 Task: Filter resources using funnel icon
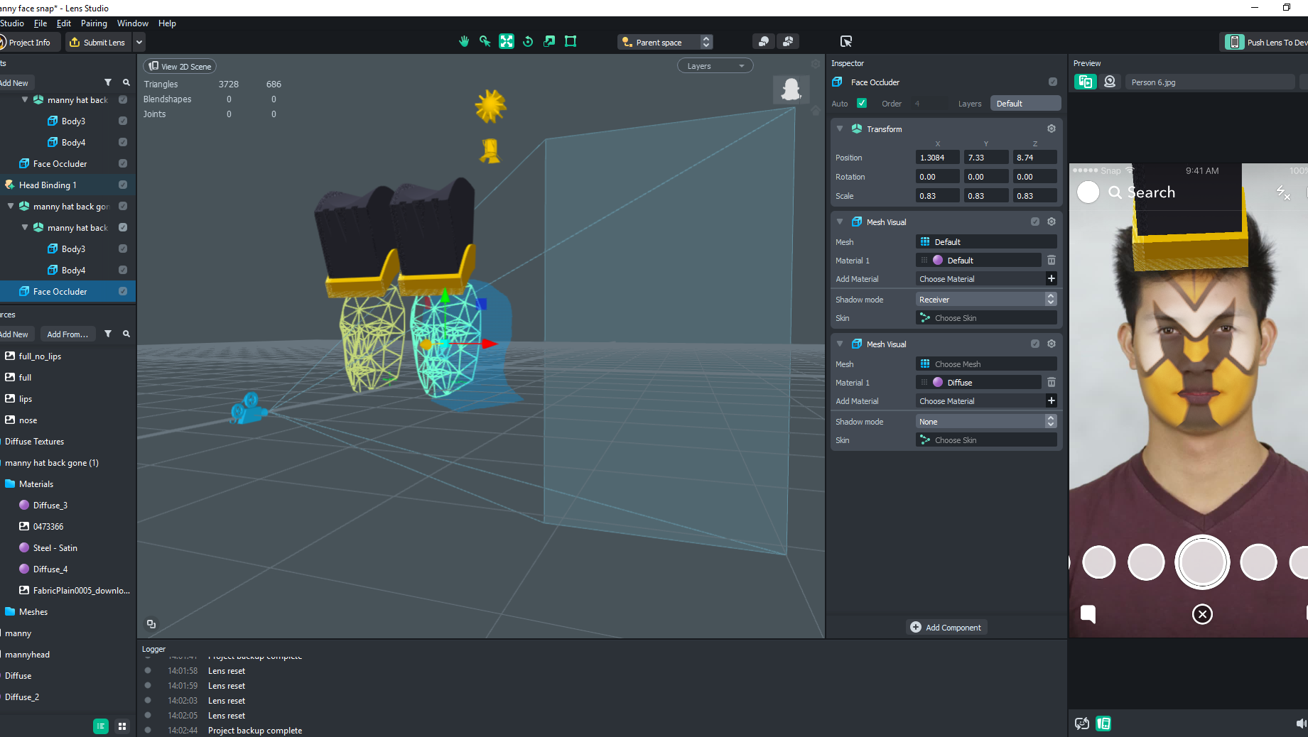tap(108, 334)
